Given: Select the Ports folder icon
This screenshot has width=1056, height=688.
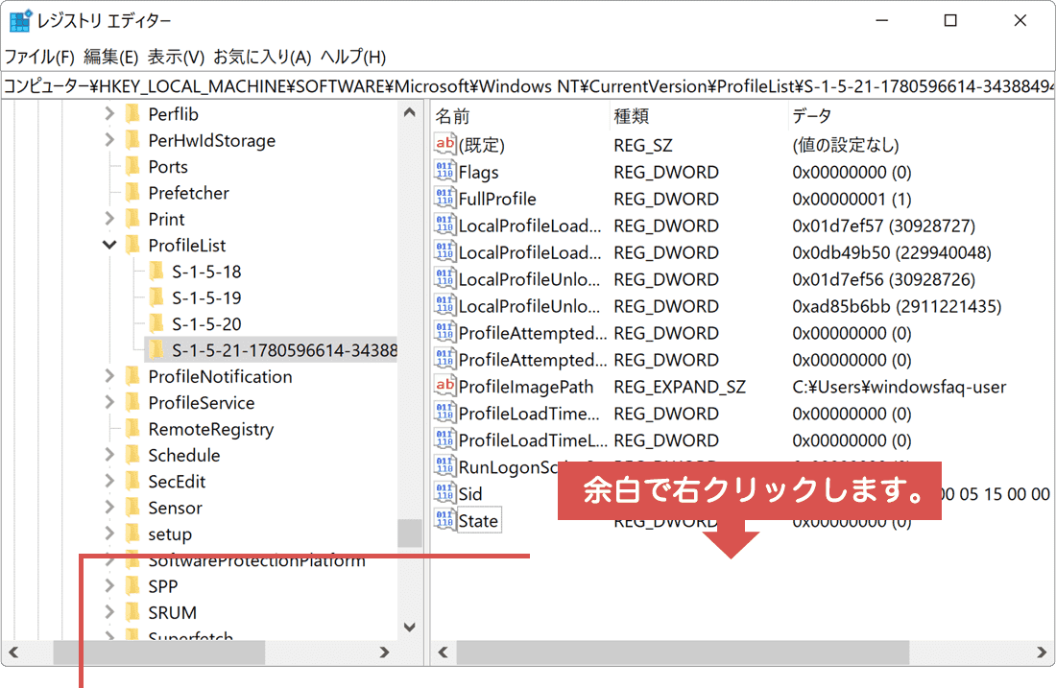Looking at the screenshot, I should click(133, 166).
